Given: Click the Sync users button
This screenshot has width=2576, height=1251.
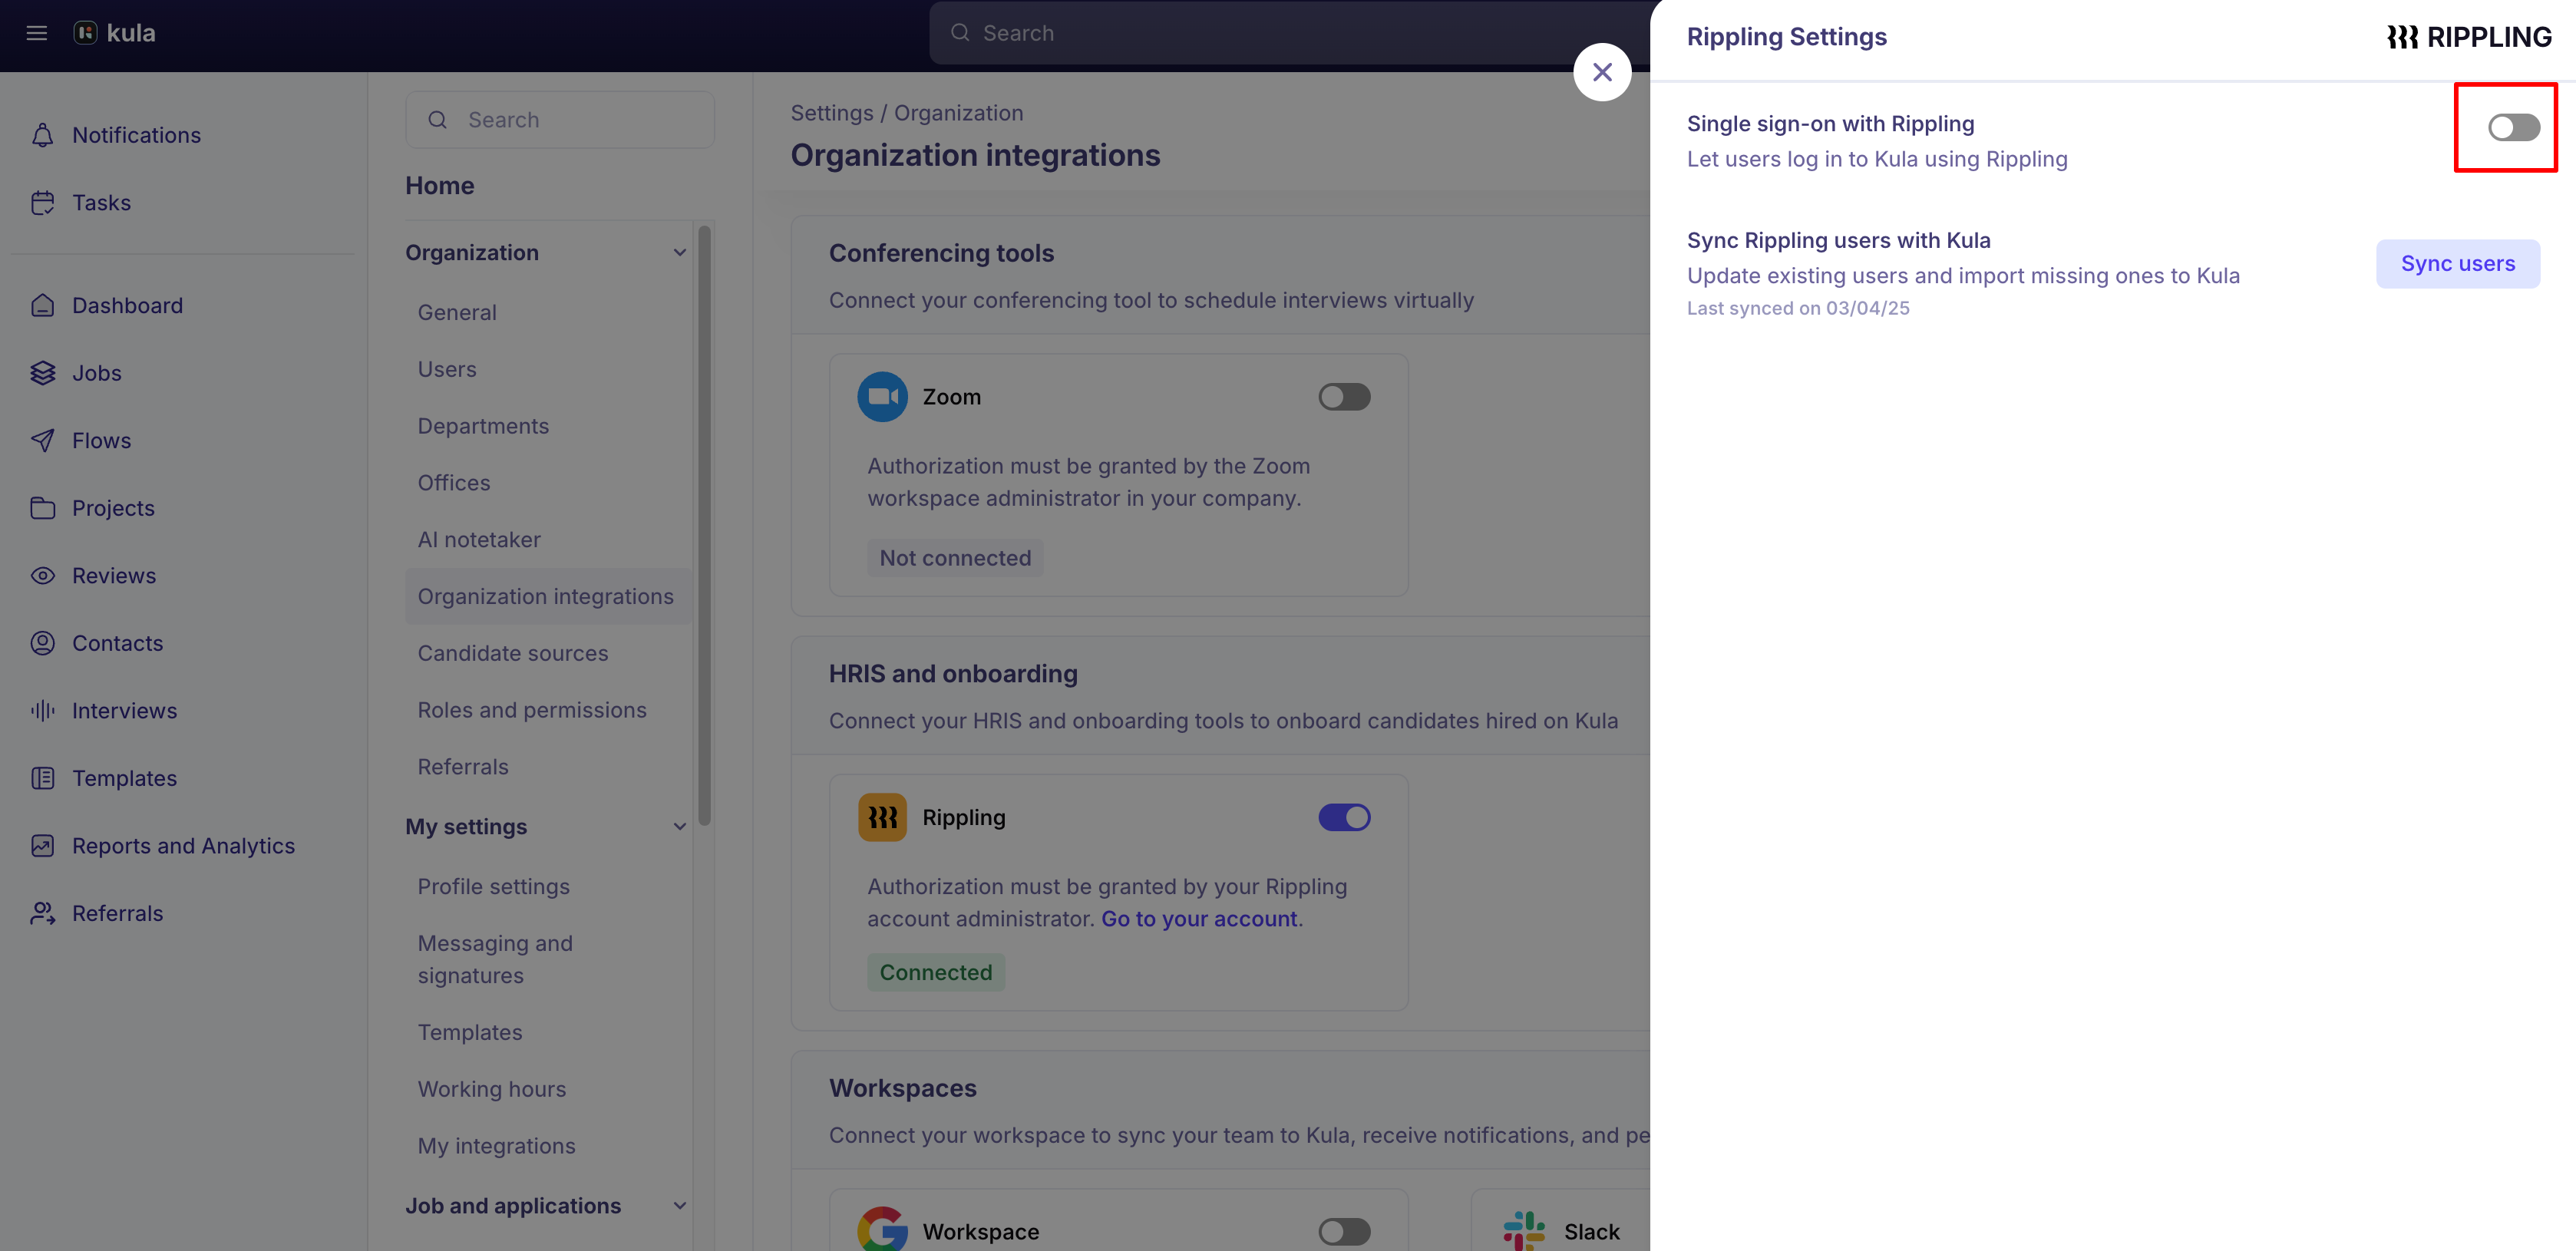Looking at the screenshot, I should pyautogui.click(x=2458, y=263).
